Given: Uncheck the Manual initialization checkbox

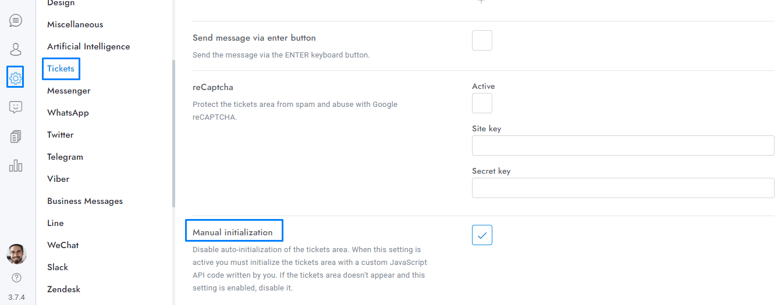Looking at the screenshot, I should click(482, 235).
